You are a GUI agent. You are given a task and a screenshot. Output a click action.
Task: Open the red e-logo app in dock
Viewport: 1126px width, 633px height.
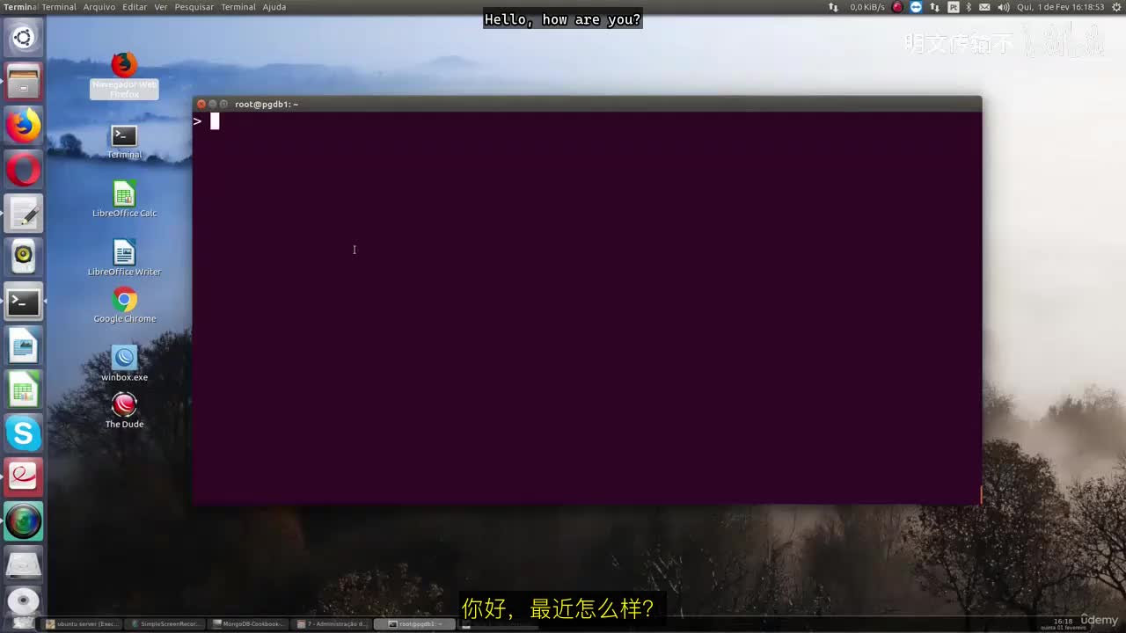[23, 477]
